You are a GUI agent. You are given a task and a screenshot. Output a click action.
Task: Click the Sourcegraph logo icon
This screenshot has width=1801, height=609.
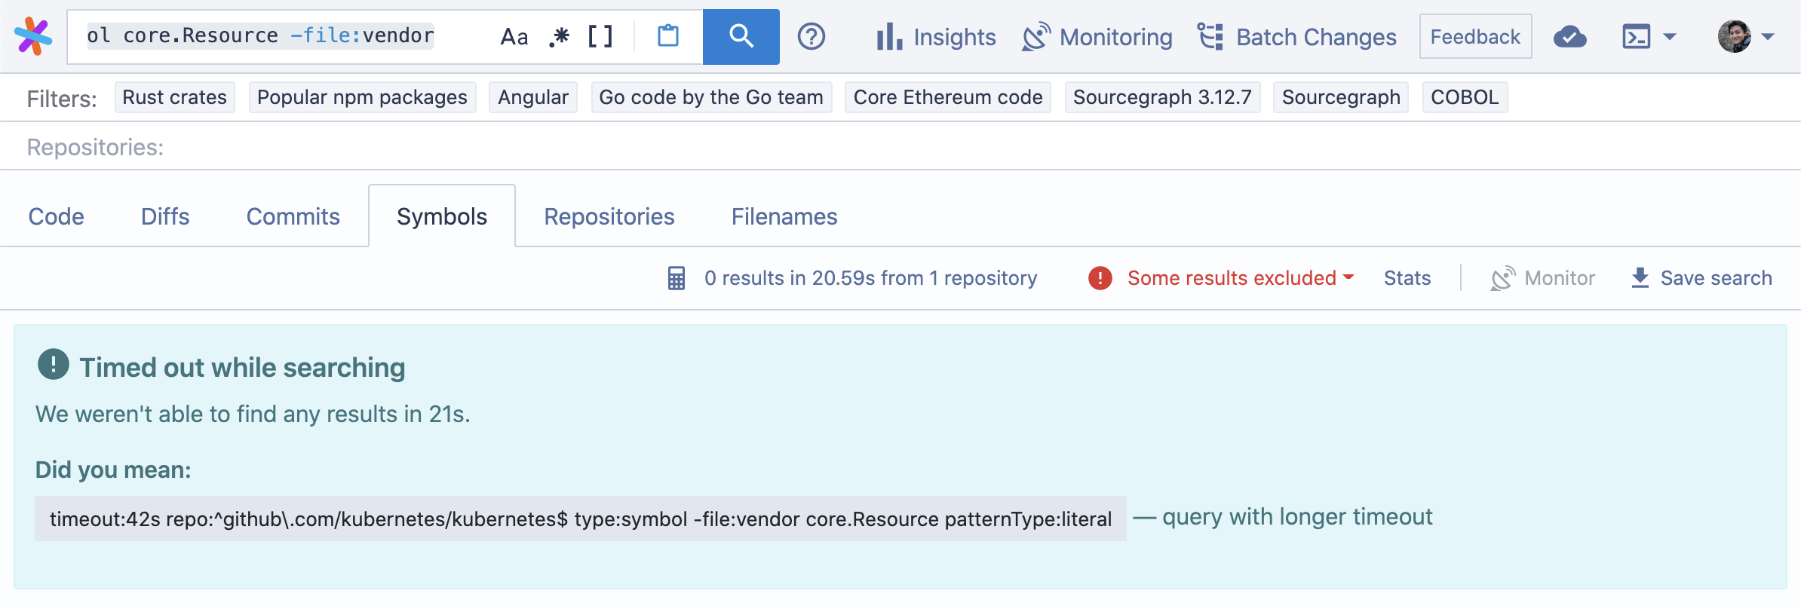click(x=33, y=36)
